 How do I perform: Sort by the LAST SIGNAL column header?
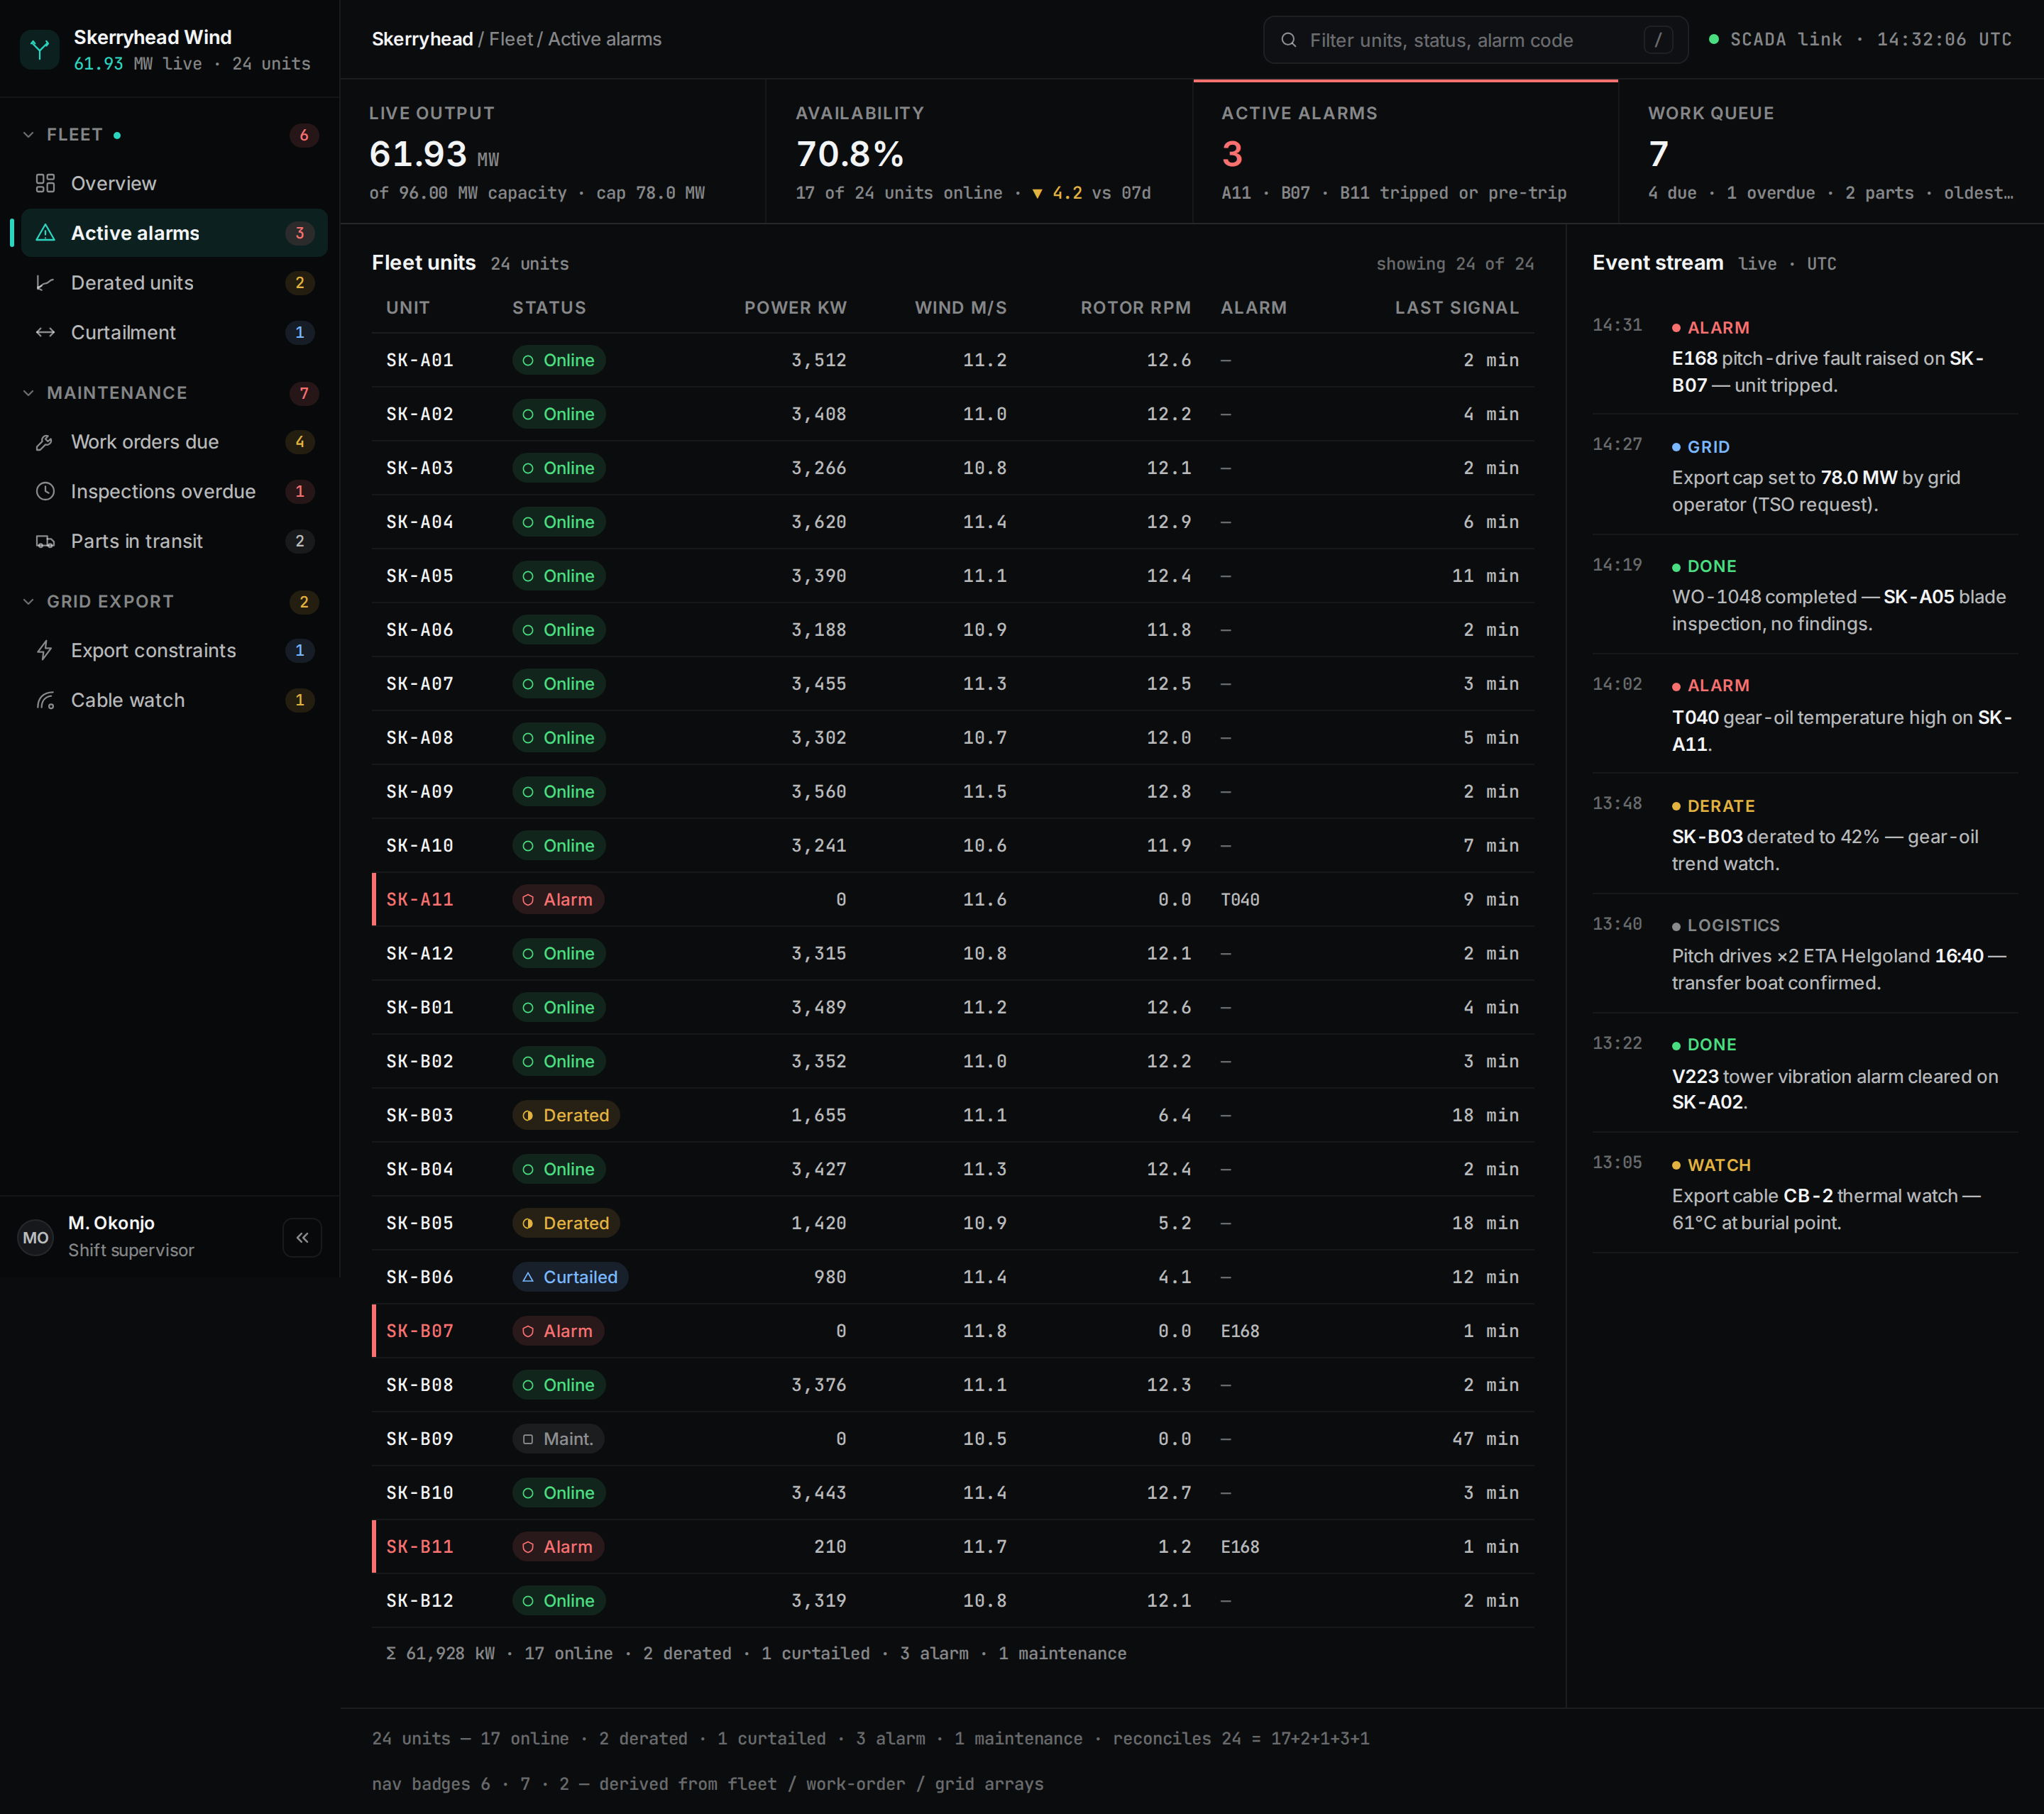click(1456, 308)
